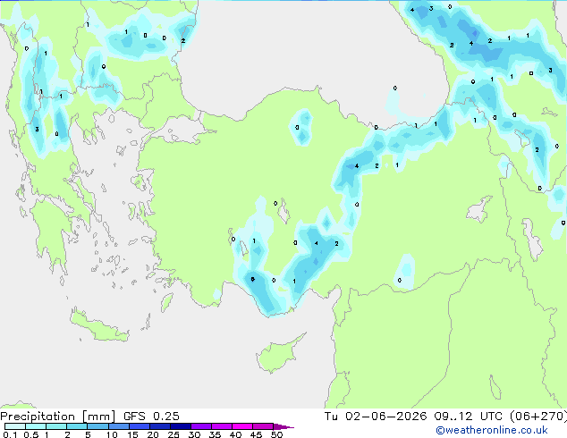Click the '40' legend scale label

pos(235,434)
